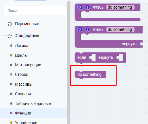Select the standalone do something call block
The image size is (148, 124).
coord(90,75)
